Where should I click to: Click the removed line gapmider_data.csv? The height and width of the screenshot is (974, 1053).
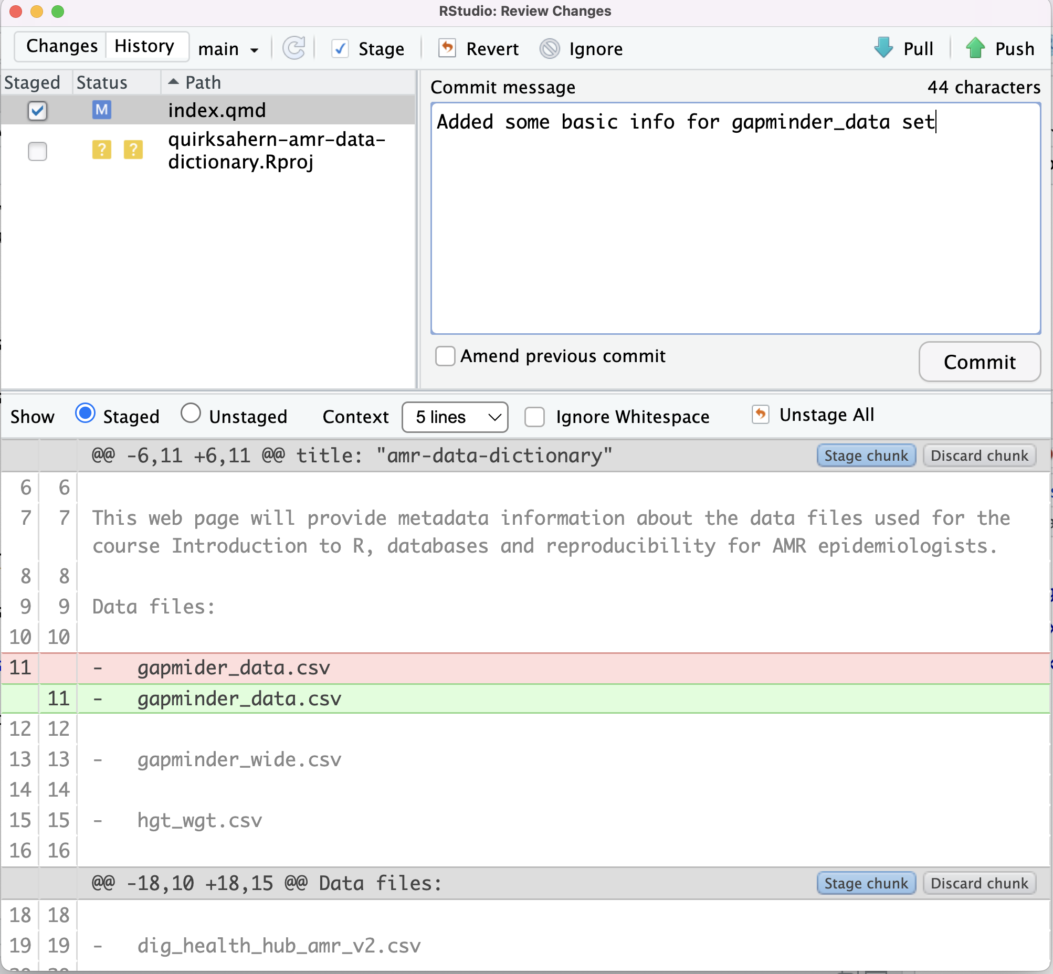click(x=525, y=668)
